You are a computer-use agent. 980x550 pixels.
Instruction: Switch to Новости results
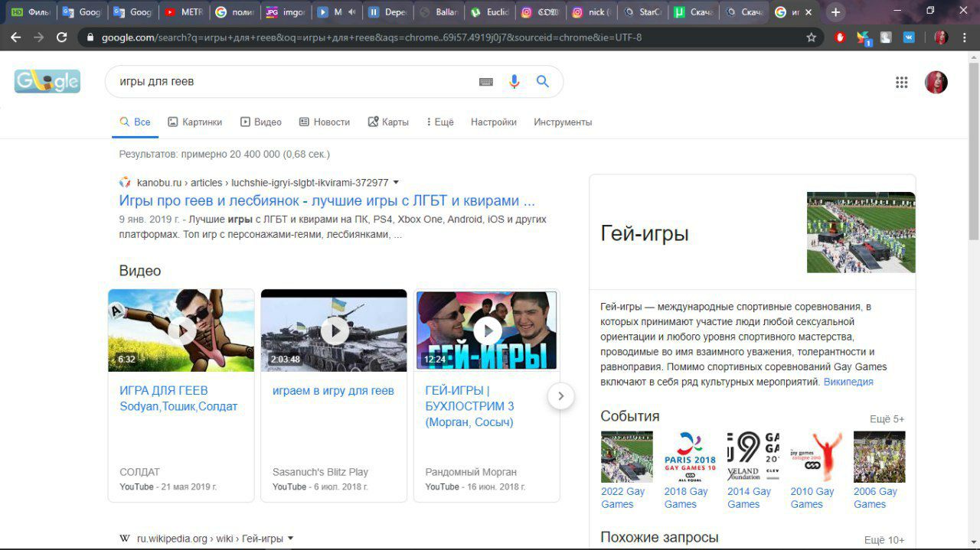(324, 122)
